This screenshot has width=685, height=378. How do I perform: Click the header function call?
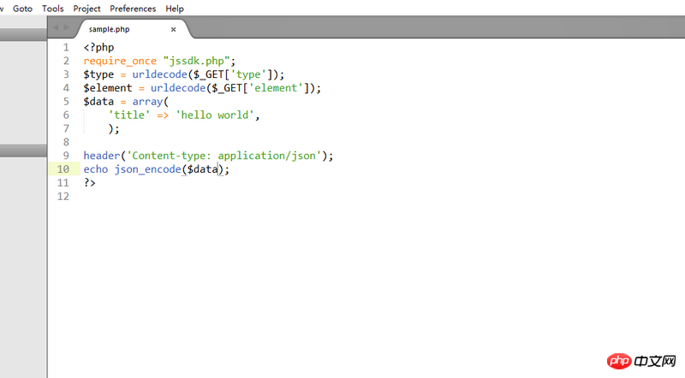pos(102,156)
